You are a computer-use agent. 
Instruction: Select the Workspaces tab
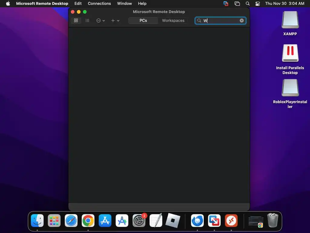(x=173, y=20)
